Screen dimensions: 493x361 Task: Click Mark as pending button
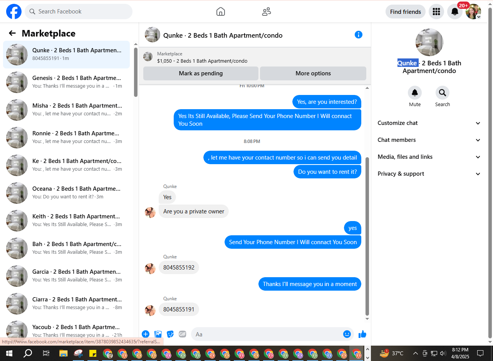click(201, 73)
